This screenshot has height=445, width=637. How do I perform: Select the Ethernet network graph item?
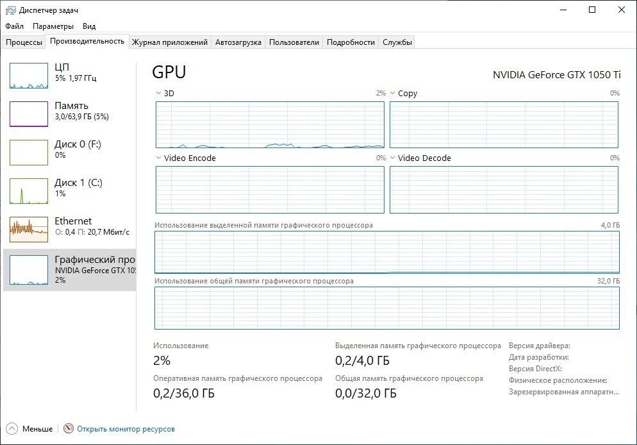[x=29, y=230]
